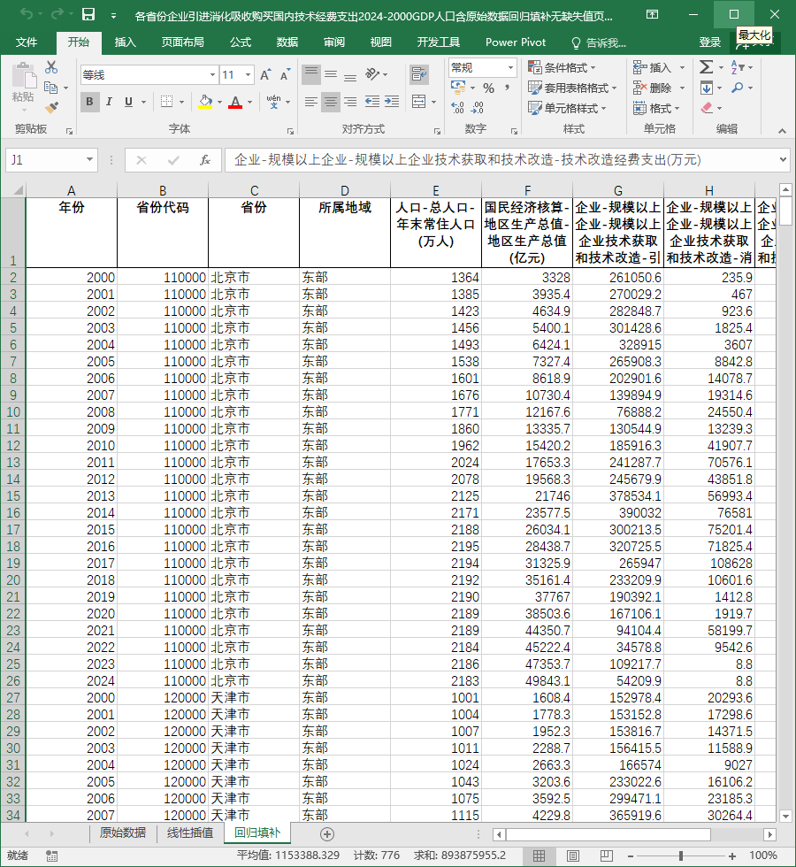
Task: Open the font name dropdown
Action: click(x=212, y=74)
